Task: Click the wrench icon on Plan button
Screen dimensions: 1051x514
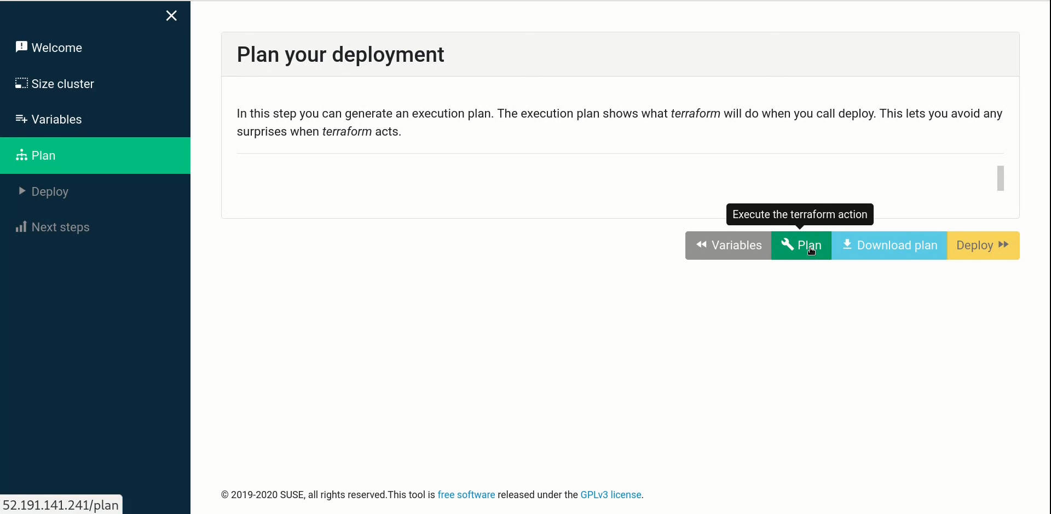Action: point(787,244)
